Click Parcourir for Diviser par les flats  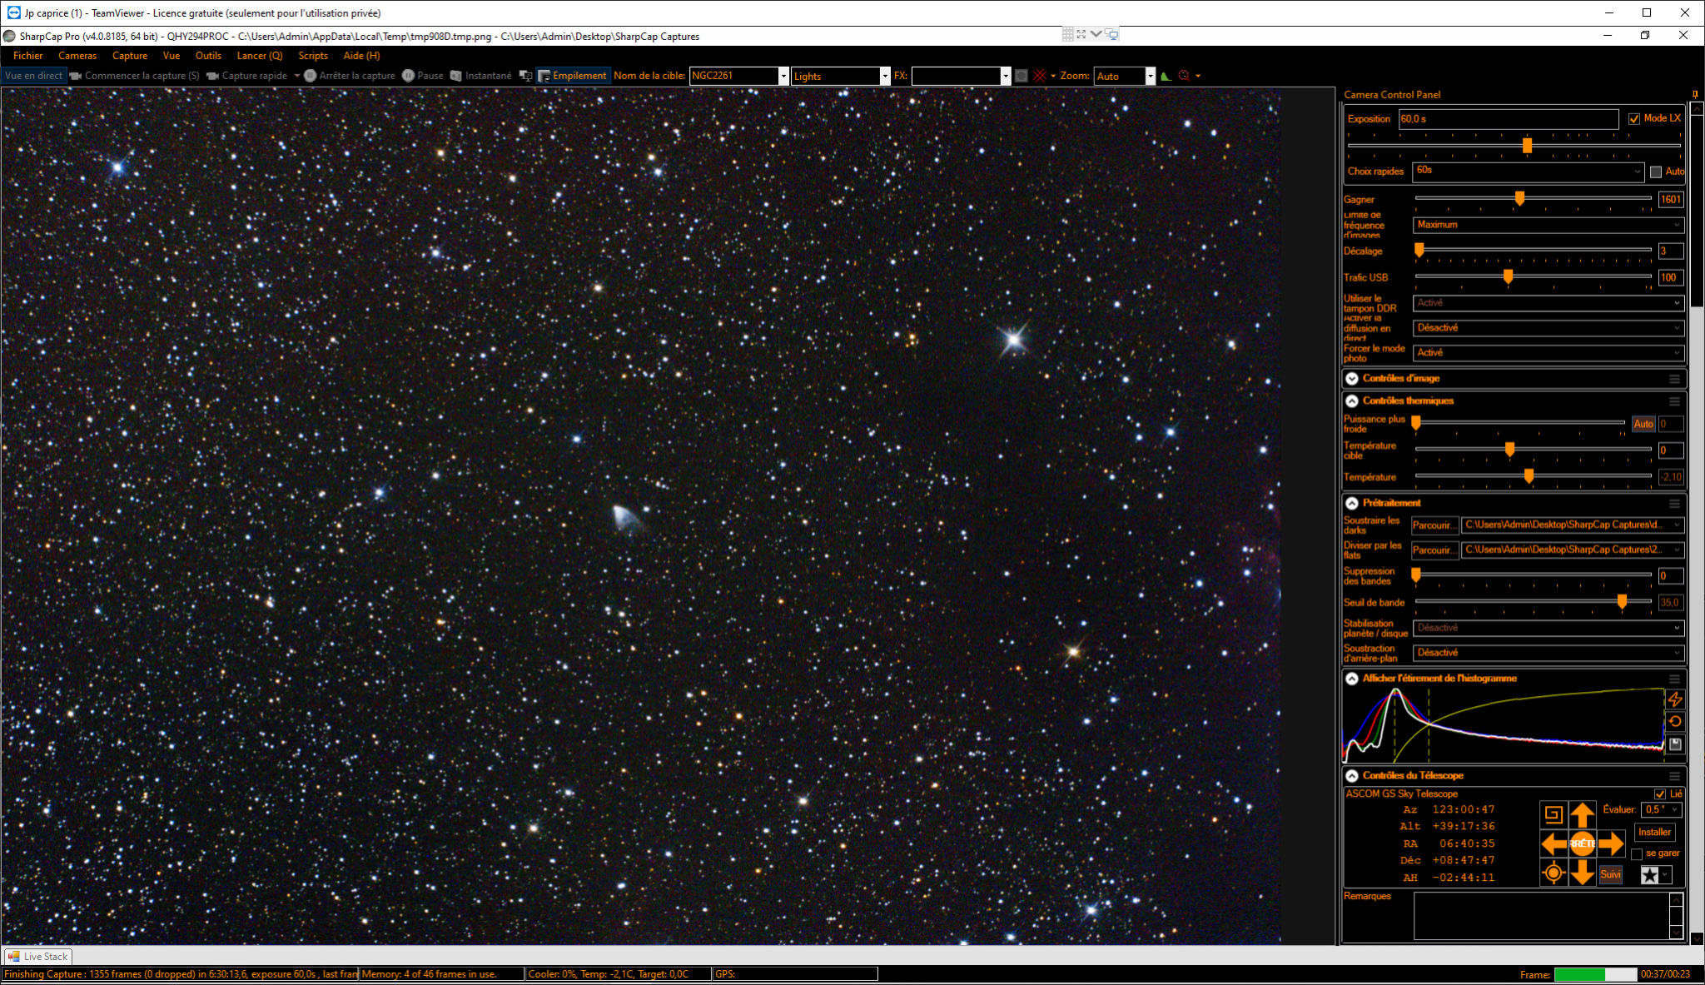pos(1434,550)
